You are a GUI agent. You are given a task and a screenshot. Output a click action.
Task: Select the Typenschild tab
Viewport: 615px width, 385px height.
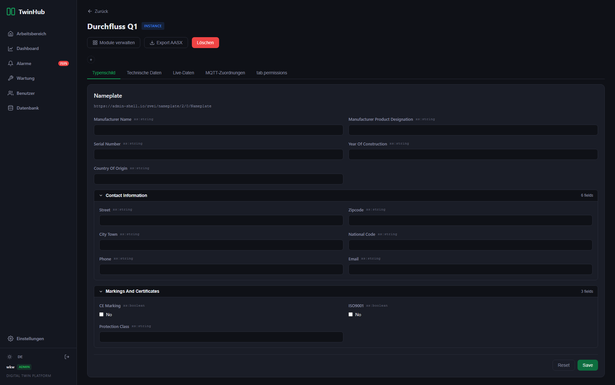coord(104,73)
